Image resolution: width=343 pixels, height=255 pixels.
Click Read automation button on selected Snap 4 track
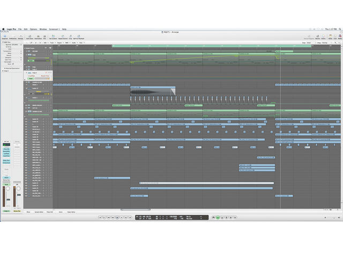(x=31, y=78)
